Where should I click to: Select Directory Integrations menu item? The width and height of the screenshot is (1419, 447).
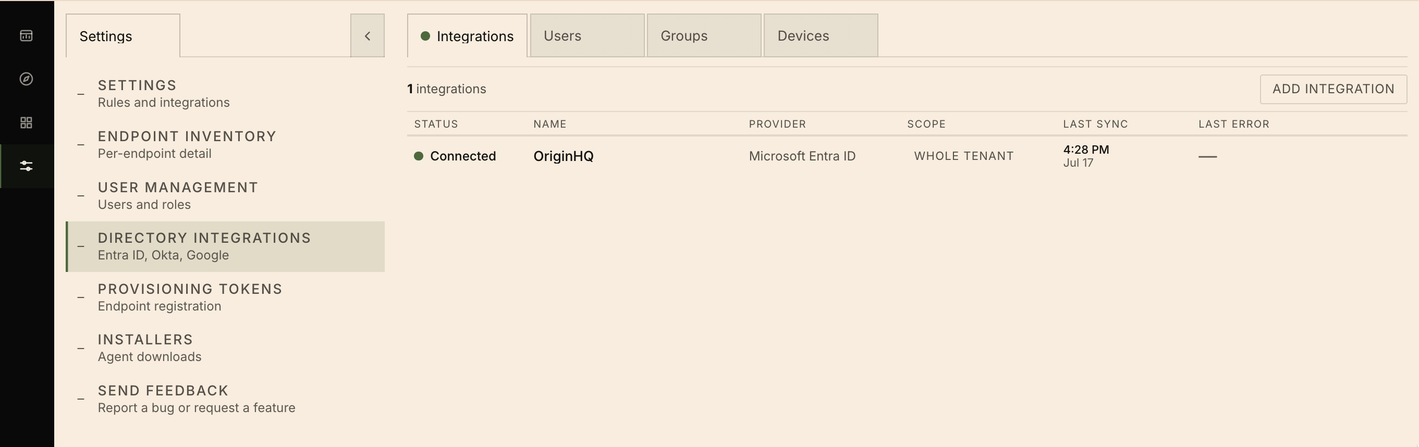[225, 246]
